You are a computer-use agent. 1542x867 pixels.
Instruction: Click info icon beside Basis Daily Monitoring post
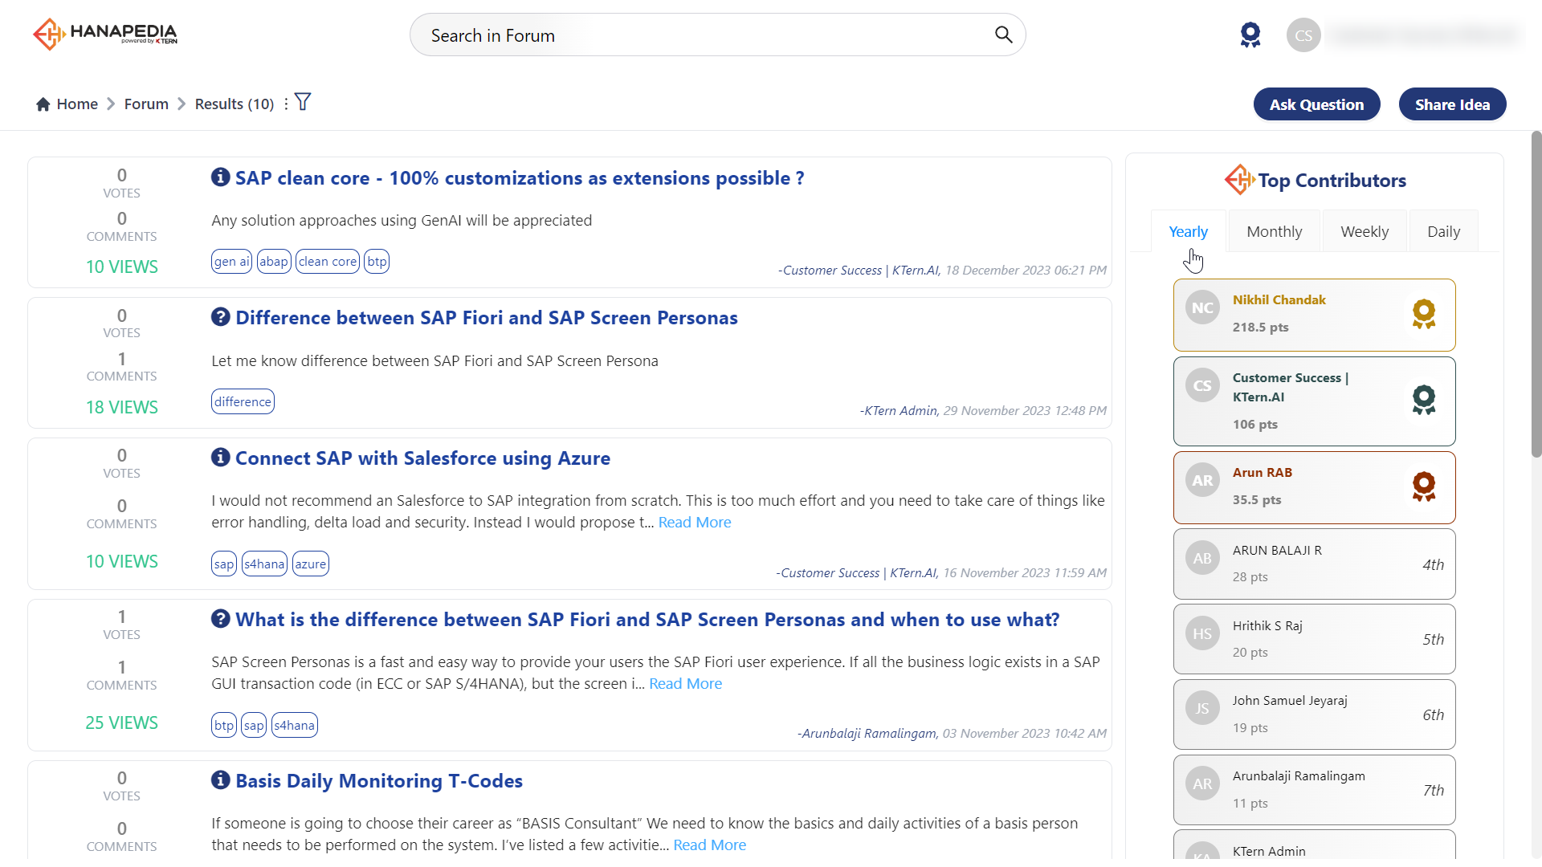point(221,779)
